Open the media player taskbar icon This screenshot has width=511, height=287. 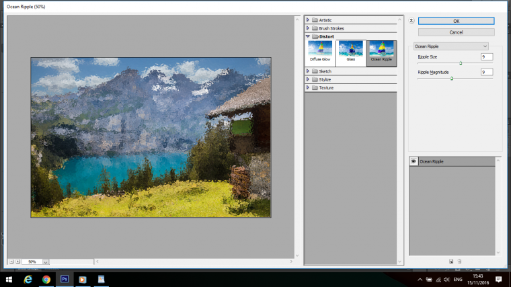(83, 280)
